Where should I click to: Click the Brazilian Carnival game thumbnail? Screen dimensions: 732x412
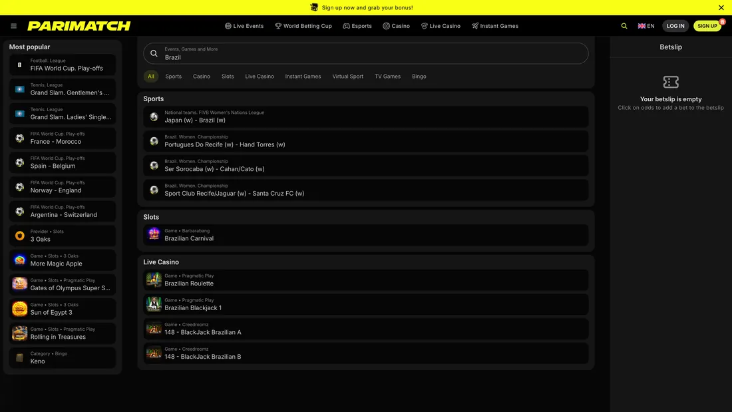click(154, 234)
